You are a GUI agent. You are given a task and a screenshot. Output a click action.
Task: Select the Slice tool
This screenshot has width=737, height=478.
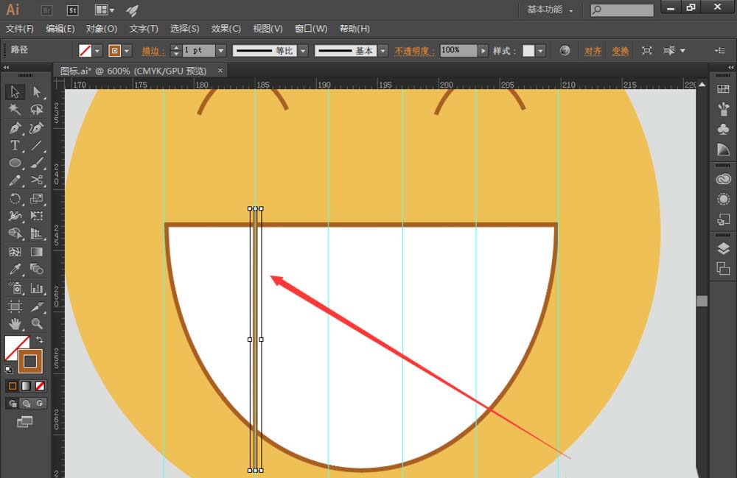coord(37,306)
